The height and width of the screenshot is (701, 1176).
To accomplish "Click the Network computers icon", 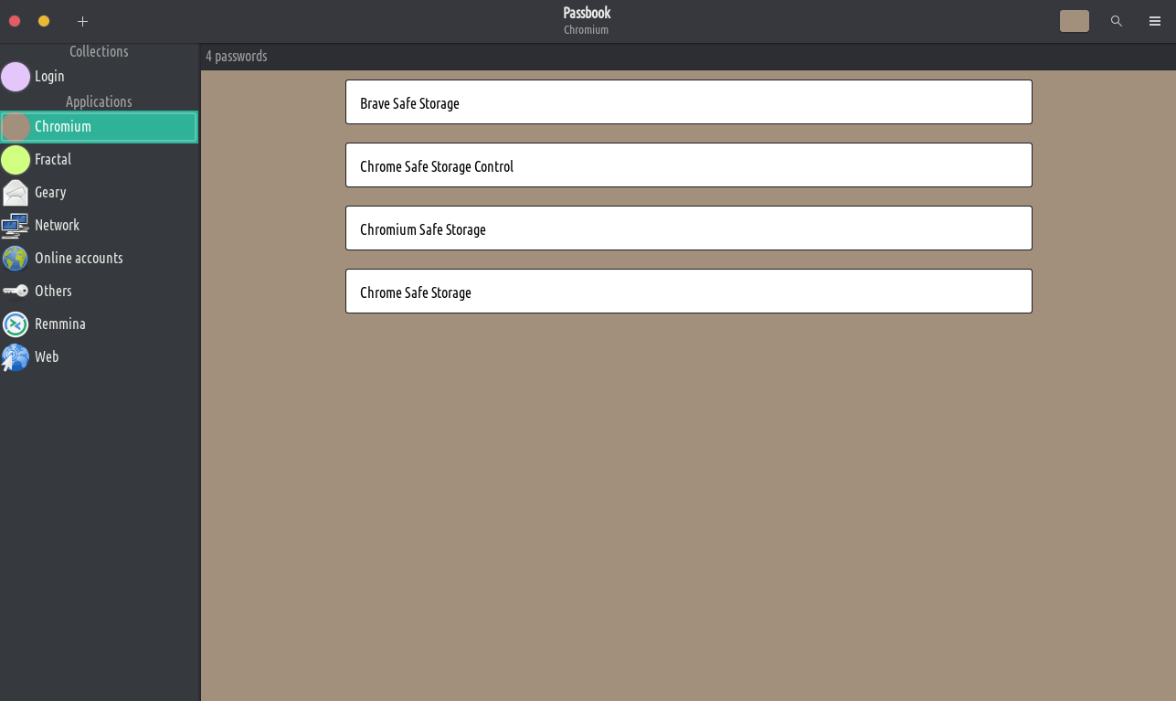I will 16,226.
